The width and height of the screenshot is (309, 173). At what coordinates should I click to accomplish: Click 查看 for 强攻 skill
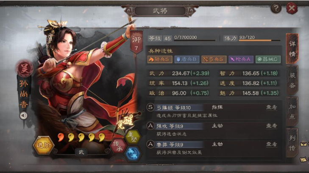(x=272, y=126)
